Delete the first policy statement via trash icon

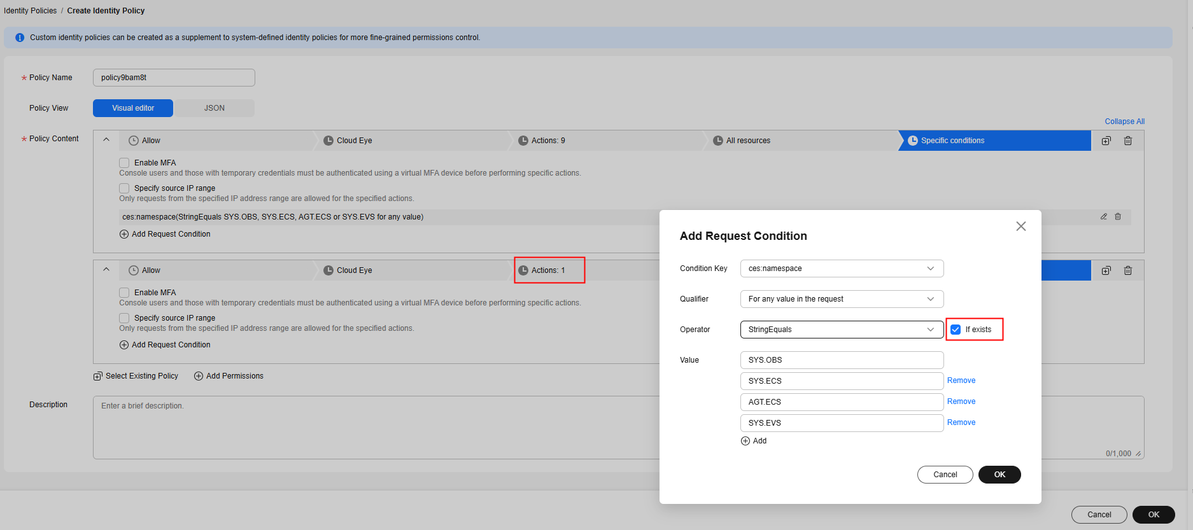point(1127,141)
